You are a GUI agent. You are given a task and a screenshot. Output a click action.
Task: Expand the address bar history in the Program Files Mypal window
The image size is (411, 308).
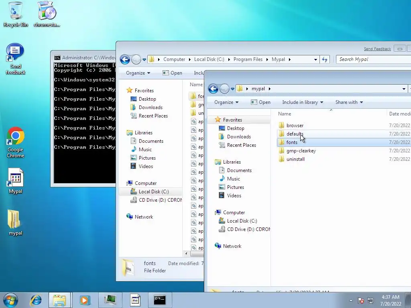315,59
